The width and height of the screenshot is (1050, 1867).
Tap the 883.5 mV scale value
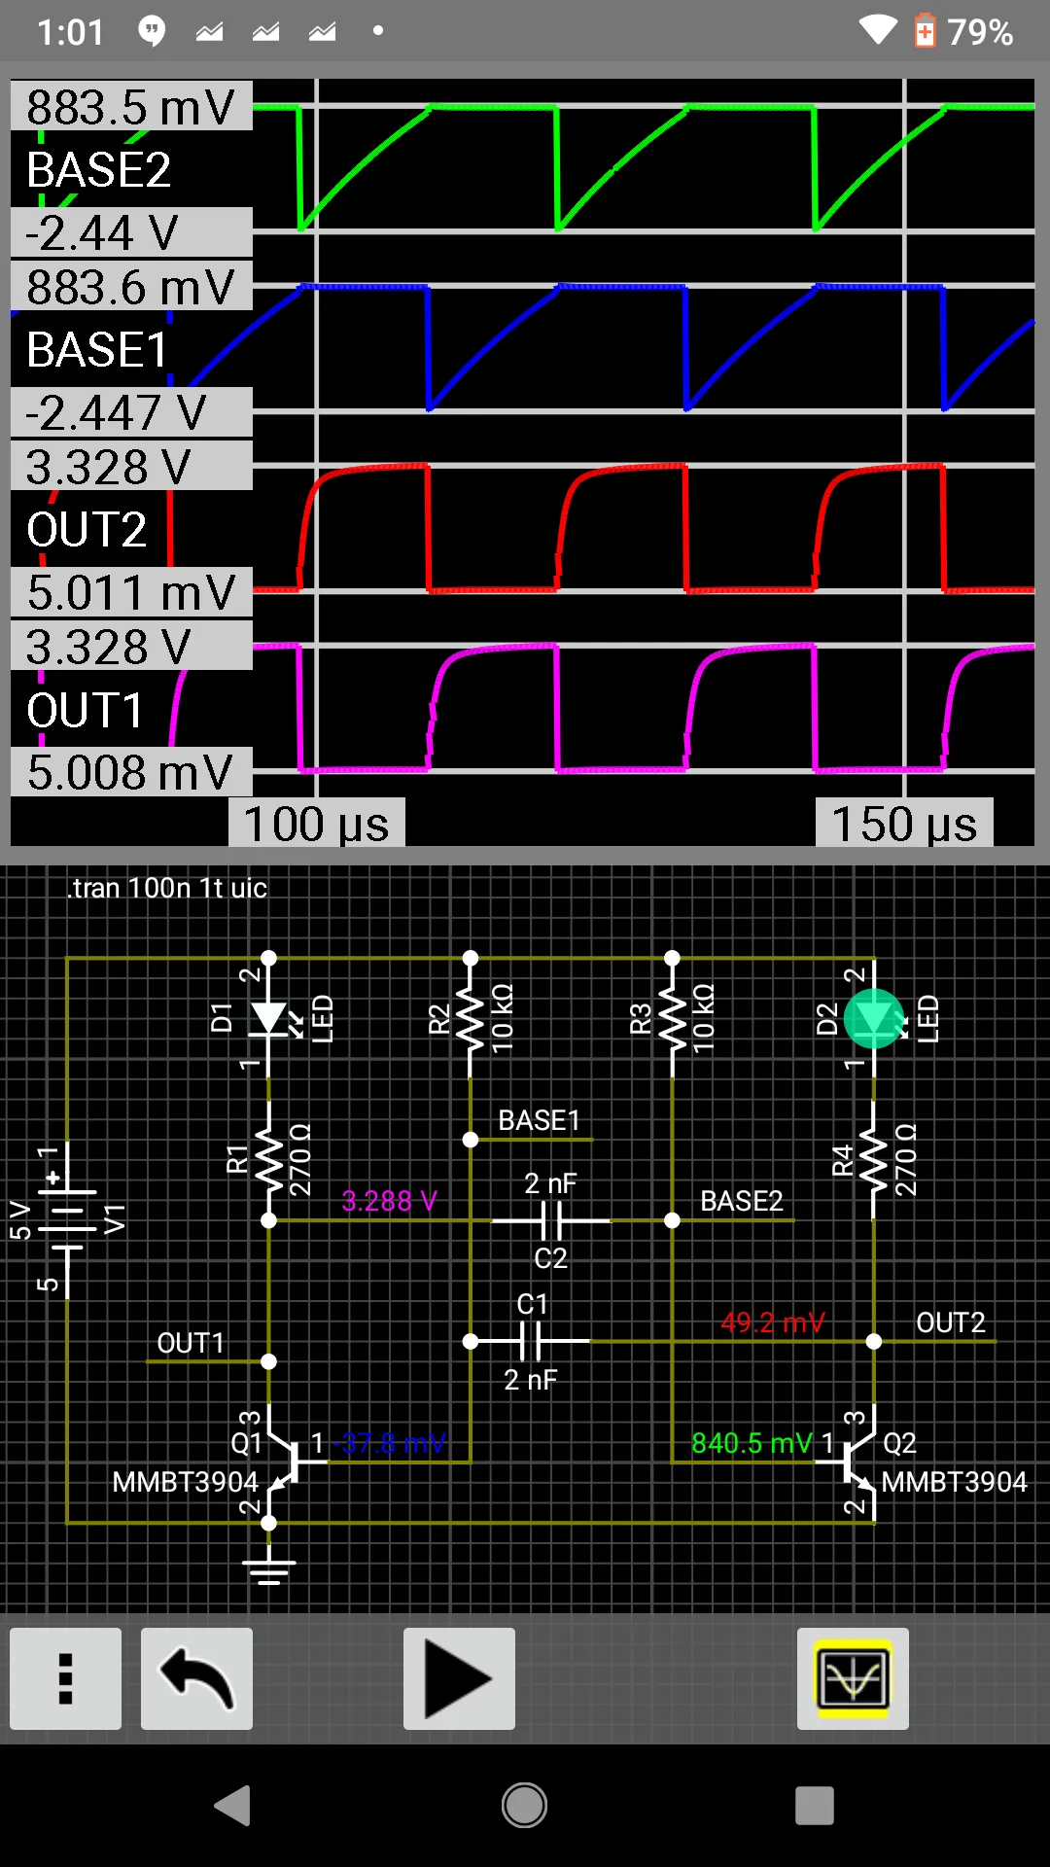(131, 106)
